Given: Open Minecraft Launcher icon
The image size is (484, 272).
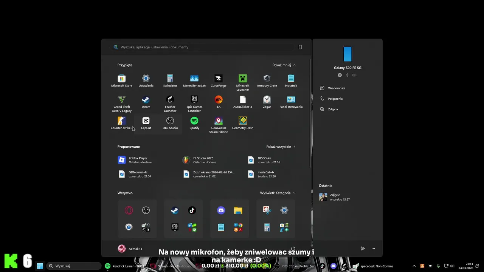Looking at the screenshot, I should point(243,83).
